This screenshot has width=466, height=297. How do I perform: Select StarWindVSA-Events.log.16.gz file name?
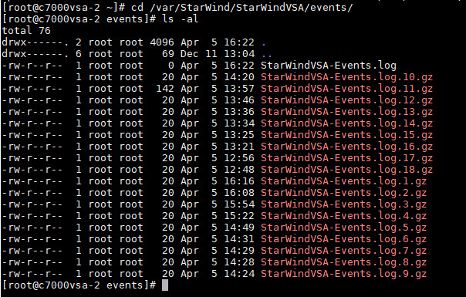[x=346, y=147]
